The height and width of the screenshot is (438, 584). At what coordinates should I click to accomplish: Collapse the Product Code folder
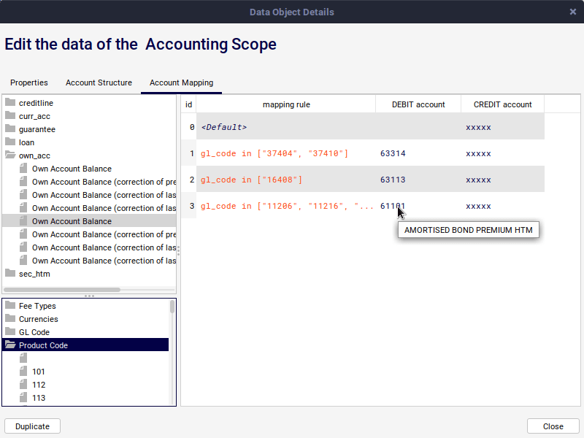(x=10, y=345)
